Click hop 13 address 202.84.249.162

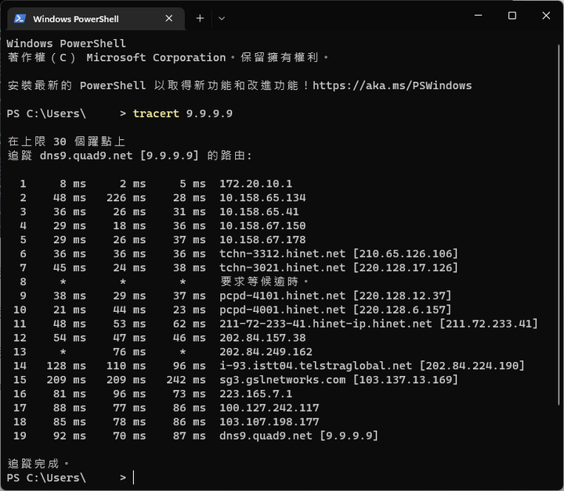point(266,352)
